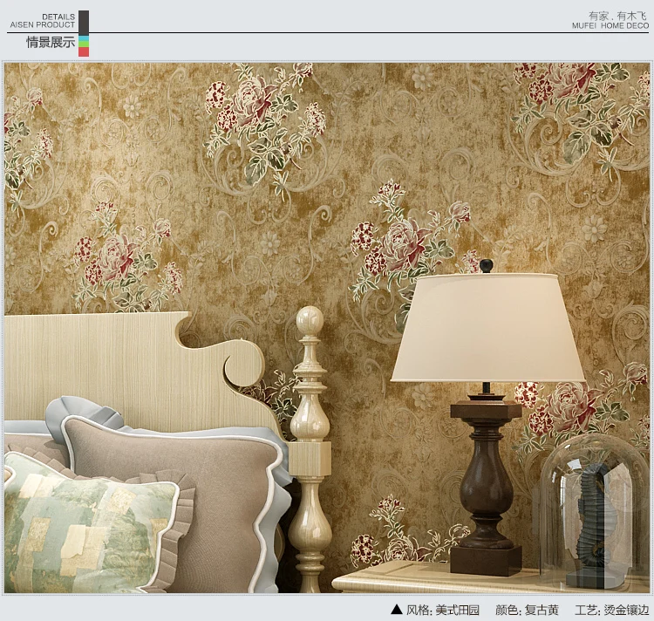Click the '有家，有木飞' slogan text
Screen dimensions: 654x621
(617, 16)
